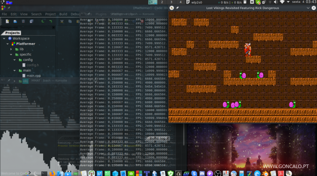Click the Cut scissors toolbar icon
Image resolution: width=317 pixels, height=176 pixels.
pyautogui.click(x=63, y=21)
